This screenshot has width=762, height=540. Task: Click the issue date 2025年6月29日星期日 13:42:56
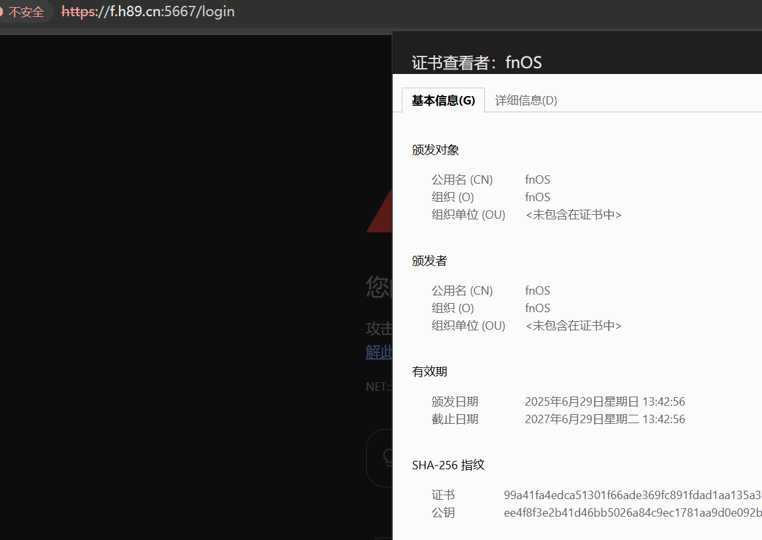coord(604,402)
